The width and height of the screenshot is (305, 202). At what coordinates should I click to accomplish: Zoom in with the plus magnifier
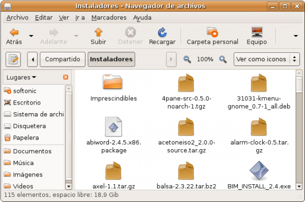[x=223, y=59]
